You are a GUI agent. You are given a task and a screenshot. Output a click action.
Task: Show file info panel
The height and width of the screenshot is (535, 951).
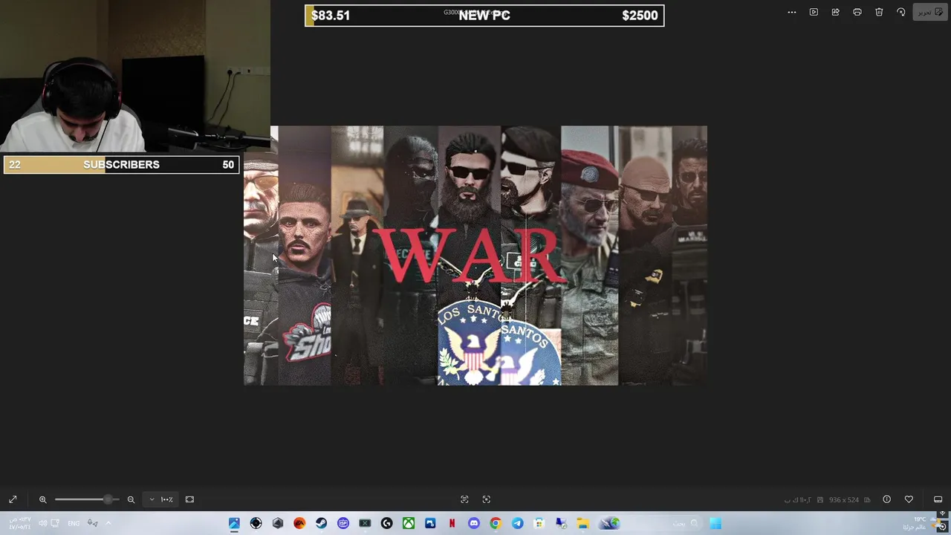pos(886,499)
